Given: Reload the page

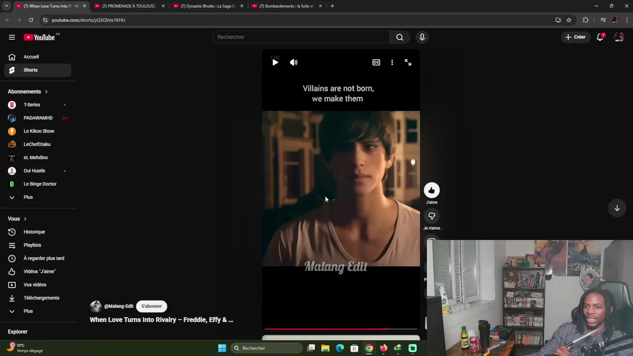Looking at the screenshot, I should 31,20.
